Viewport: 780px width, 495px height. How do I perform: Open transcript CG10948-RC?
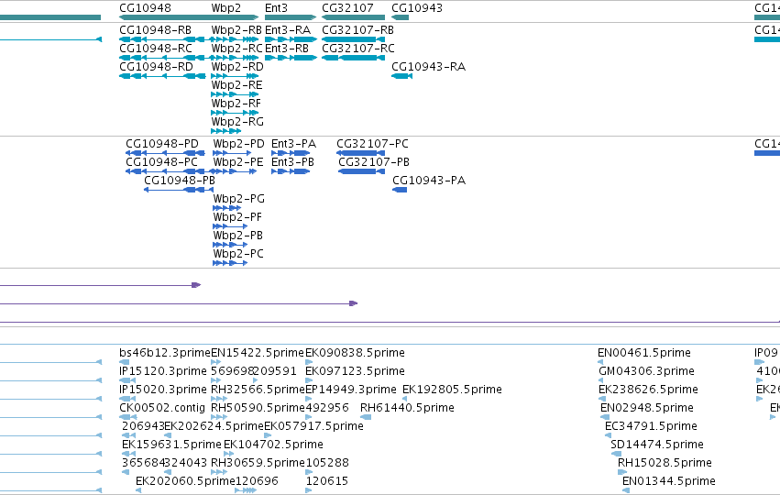[x=156, y=49]
